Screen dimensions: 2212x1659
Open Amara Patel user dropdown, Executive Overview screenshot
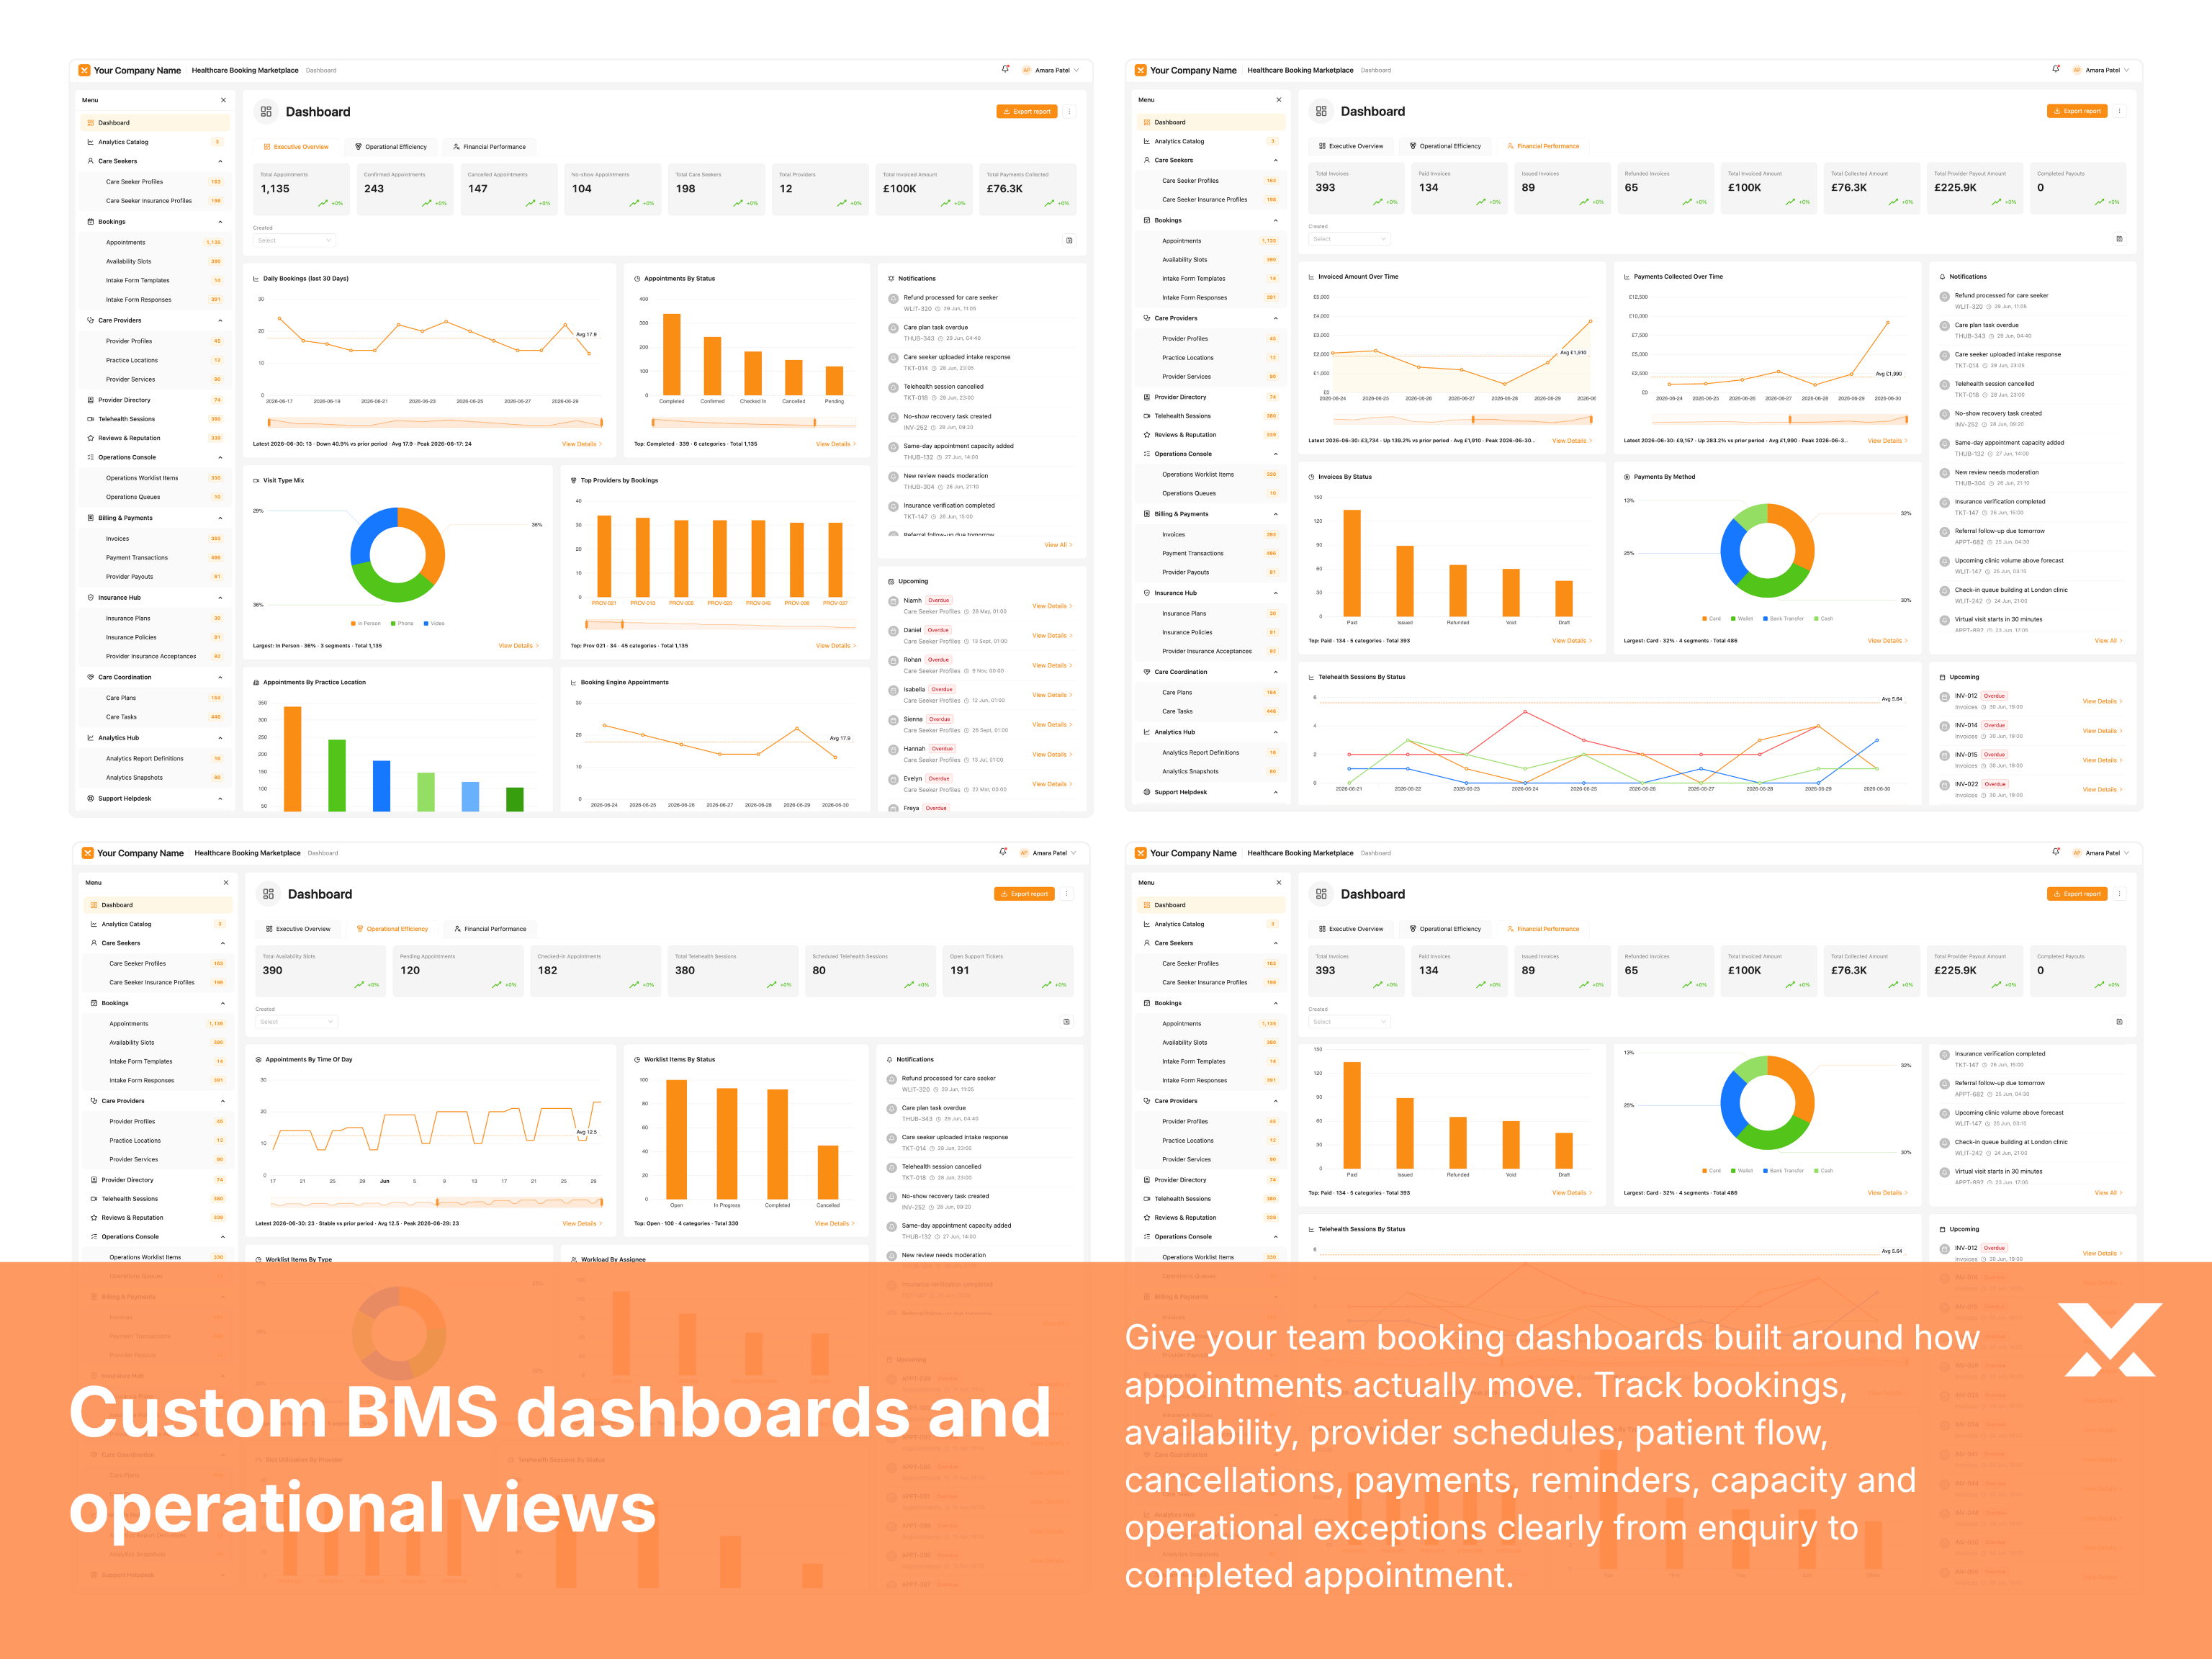[1051, 70]
